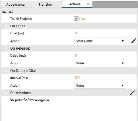Click the Delay (ms) value field
The height and width of the screenshot is (121, 138).
pos(76,56)
